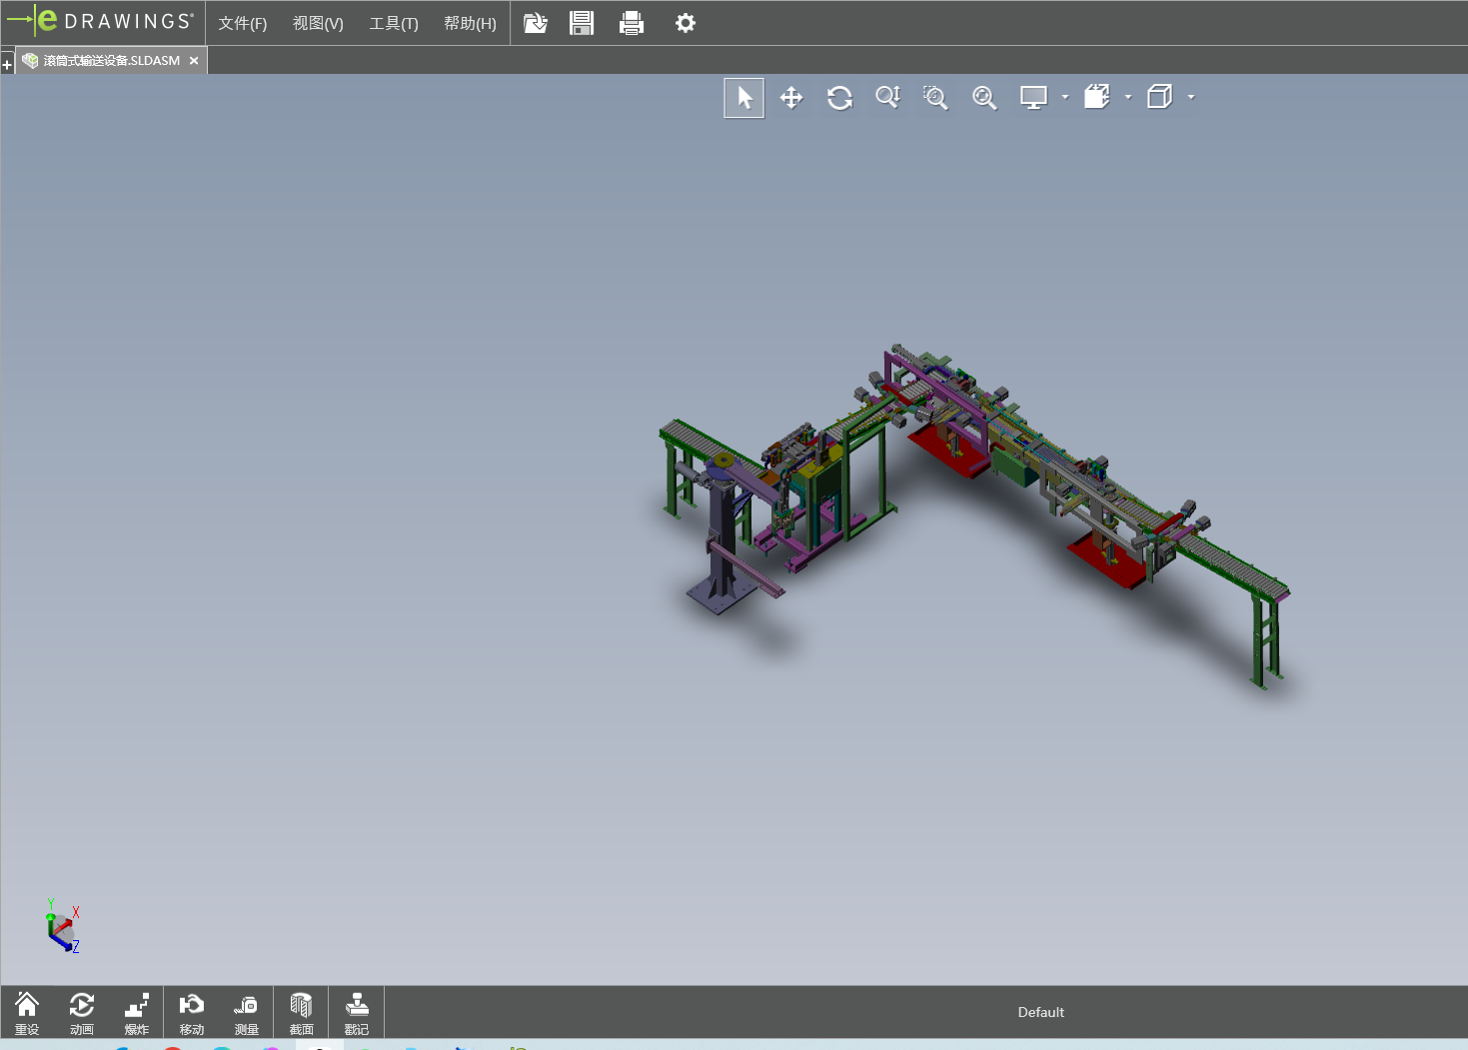Activate the Pan tool
The image size is (1468, 1050).
pyautogui.click(x=791, y=98)
